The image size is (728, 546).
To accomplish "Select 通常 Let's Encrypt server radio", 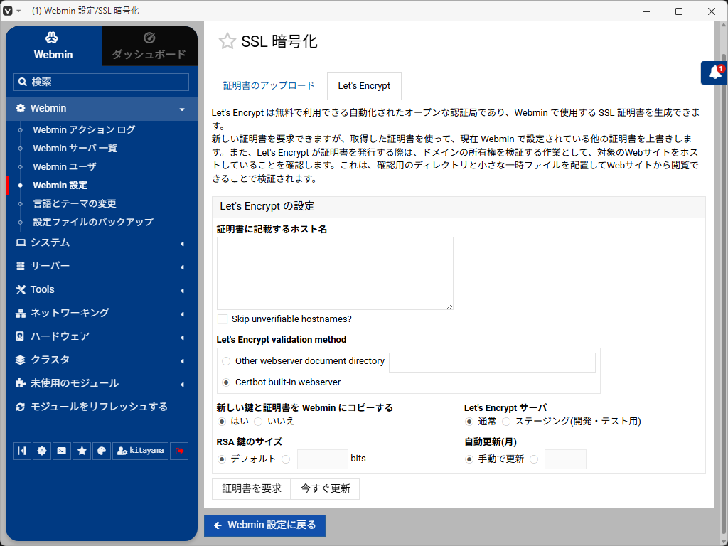I will [469, 422].
